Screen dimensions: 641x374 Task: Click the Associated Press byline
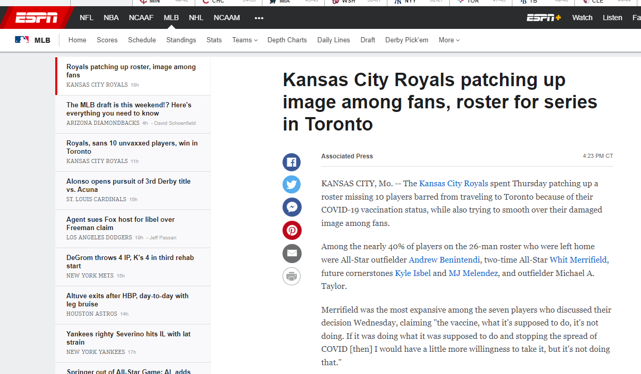point(347,156)
